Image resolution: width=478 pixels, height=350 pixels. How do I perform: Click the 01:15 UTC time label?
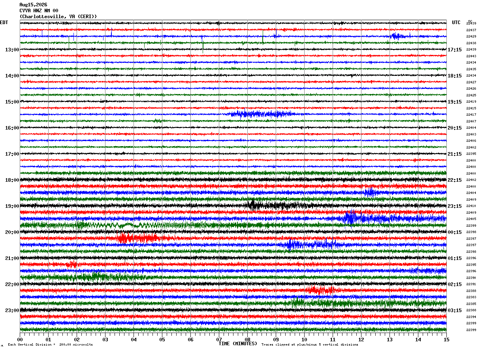point(455,258)
